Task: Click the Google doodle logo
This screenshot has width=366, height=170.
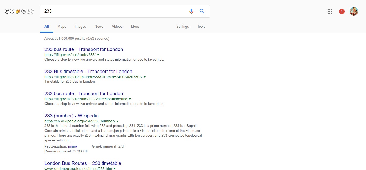Action: tap(20, 11)
